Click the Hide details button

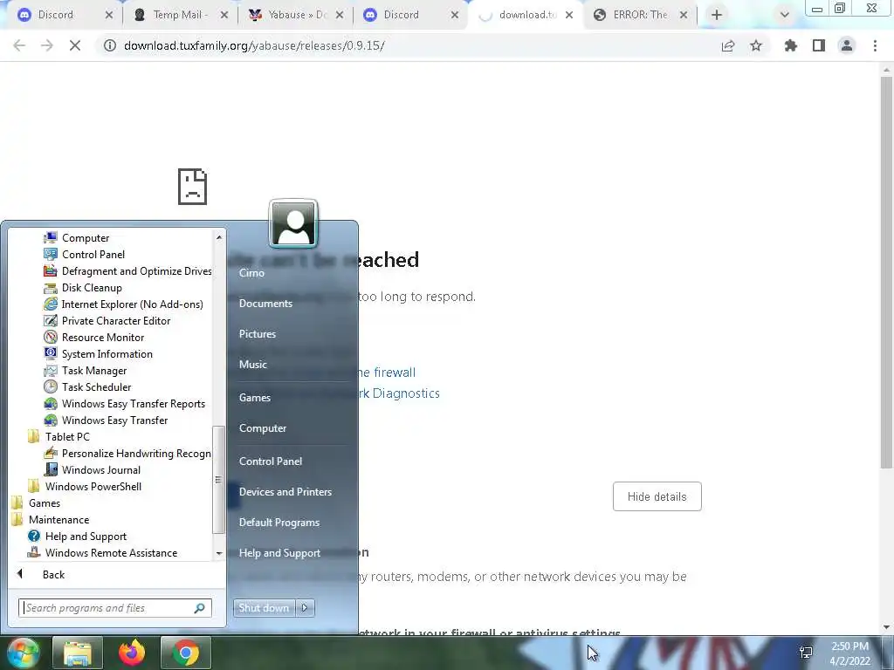click(657, 496)
